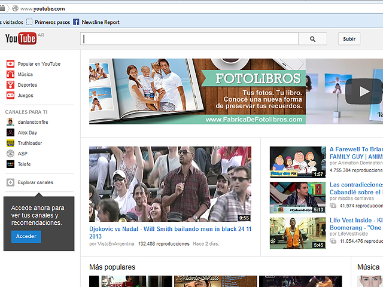Click the Popular en YouTube star icon
Viewport: 383px width, 287px height.
11,64
